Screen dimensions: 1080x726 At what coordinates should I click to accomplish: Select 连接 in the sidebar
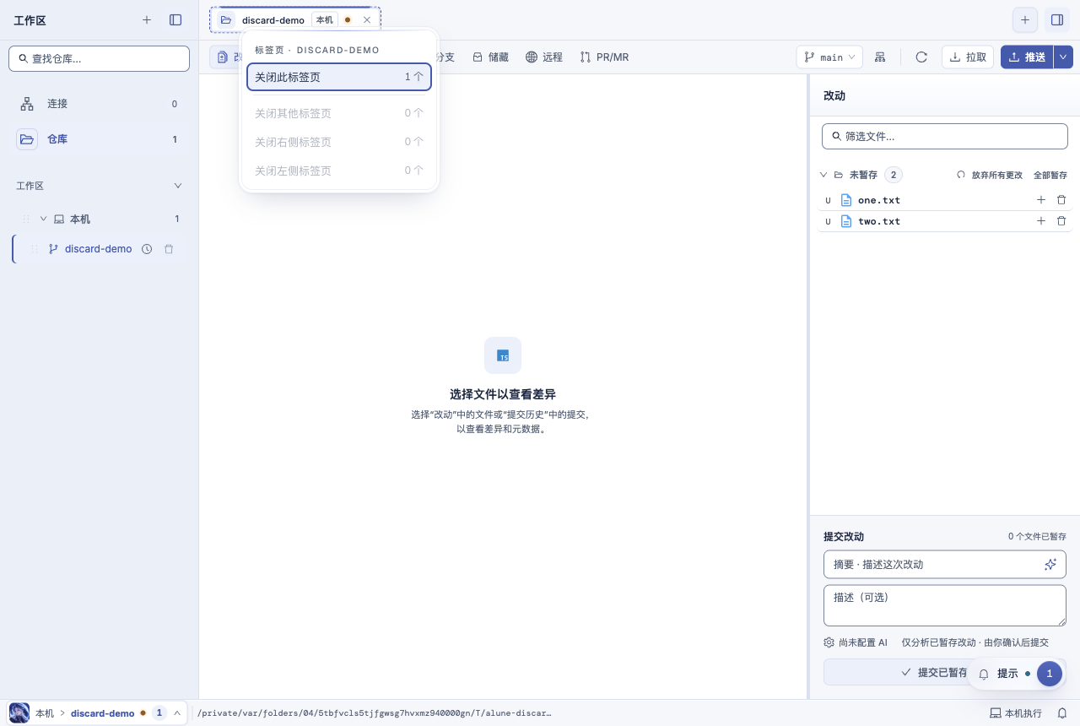tap(100, 104)
